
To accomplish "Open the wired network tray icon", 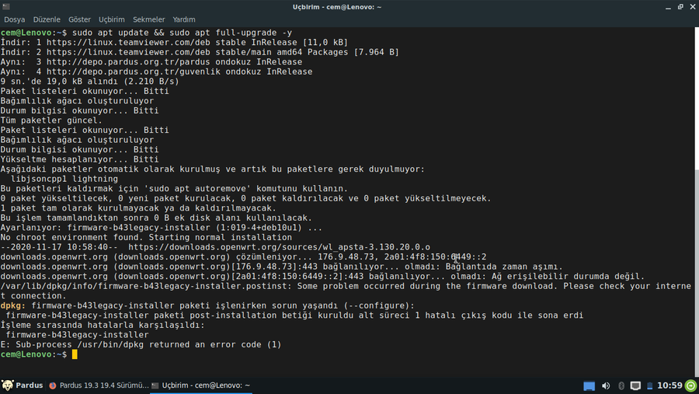I will pyautogui.click(x=635, y=386).
